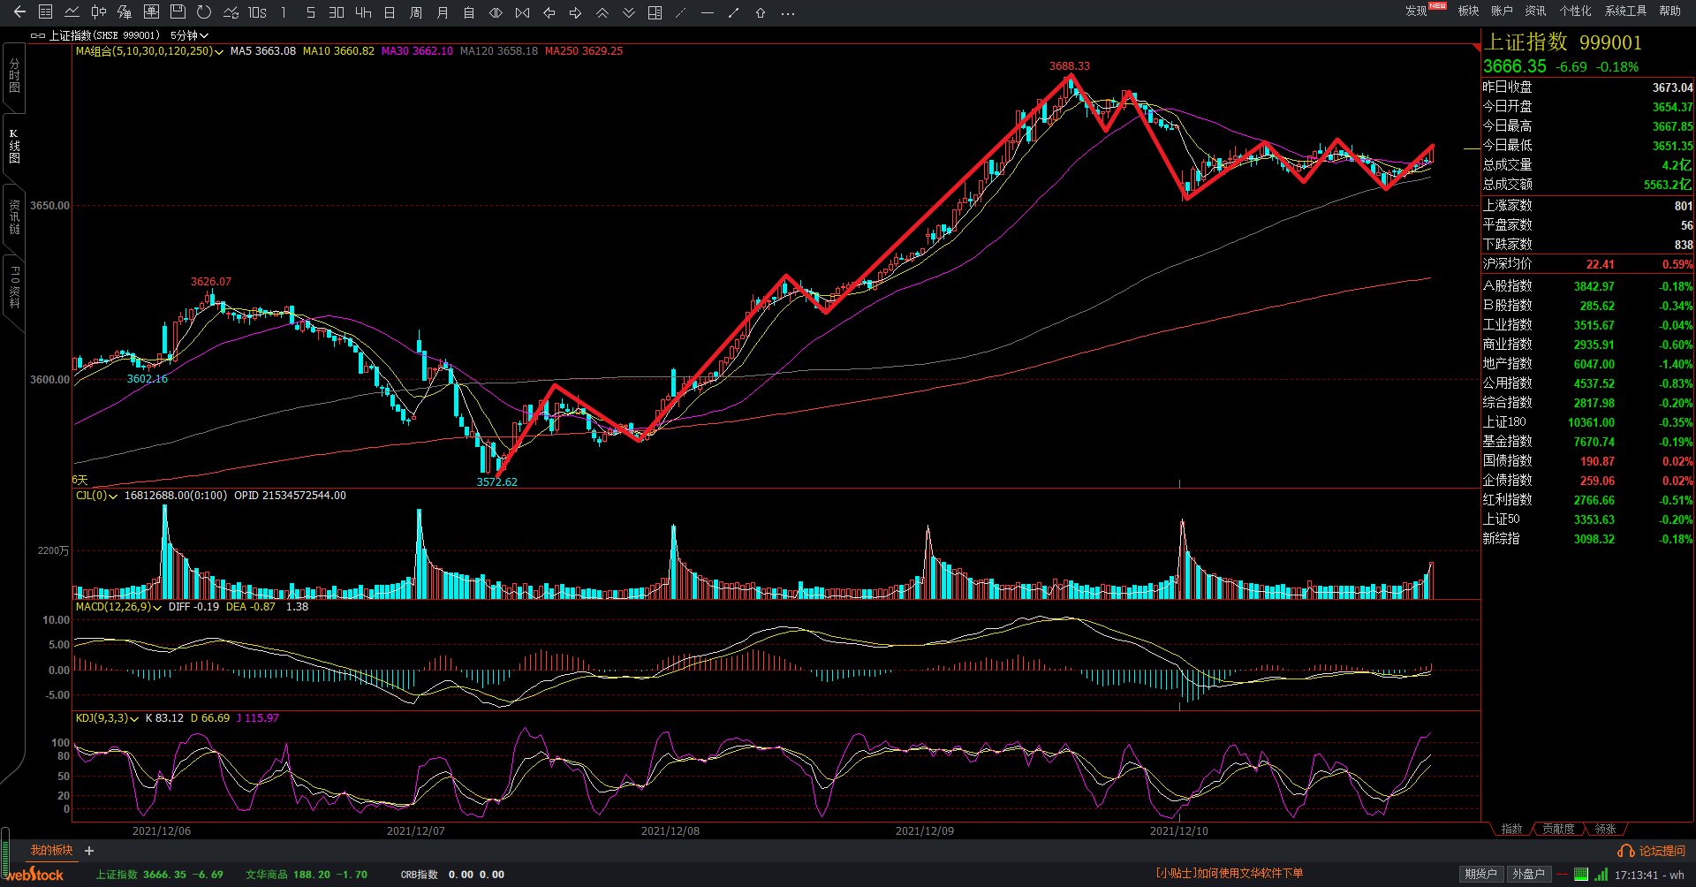
Task: Switch to the daily (日) period
Action: [x=390, y=12]
